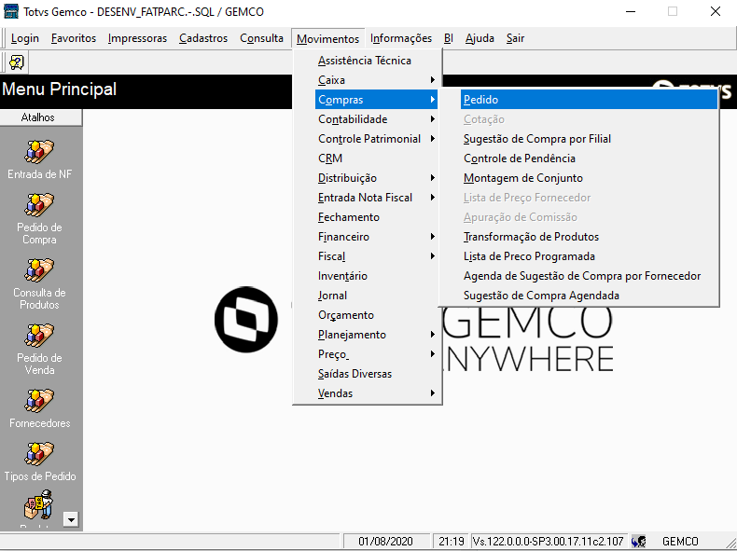
Task: Open the Login menu
Action: pyautogui.click(x=25, y=38)
